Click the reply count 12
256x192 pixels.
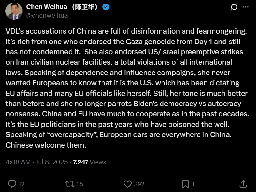(x=21, y=184)
